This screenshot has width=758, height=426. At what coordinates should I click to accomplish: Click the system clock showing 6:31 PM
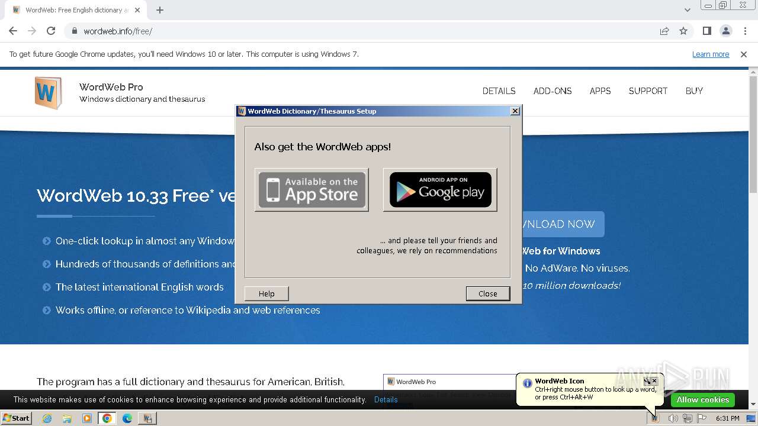point(727,418)
